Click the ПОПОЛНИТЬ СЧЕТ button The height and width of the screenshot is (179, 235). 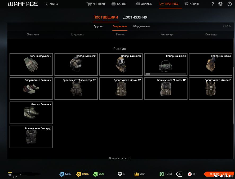pos(219,174)
